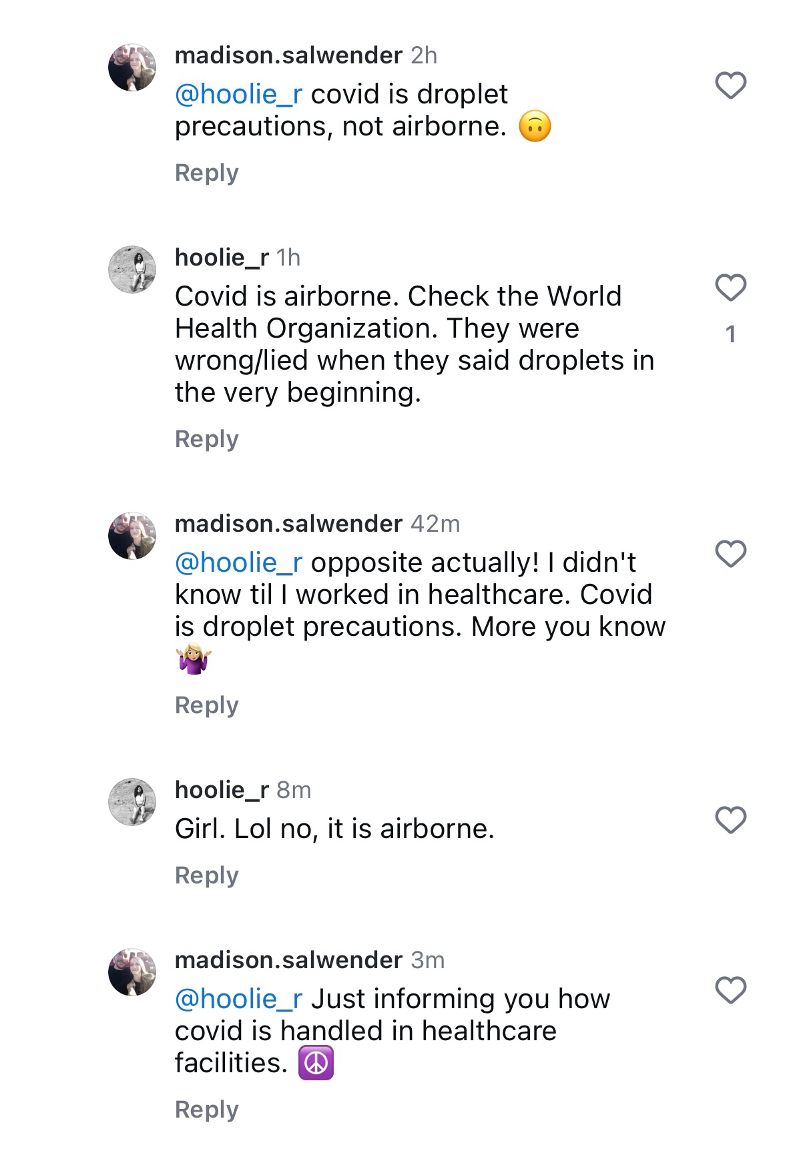The height and width of the screenshot is (1161, 787).
Task: Reply to madison.salwender's 42m comment
Action: tap(206, 705)
